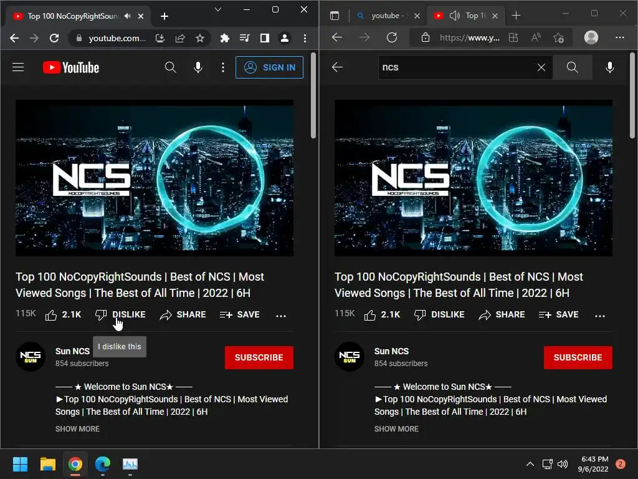Click the install app icon in Chrome address bar
Viewport: 638px width, 479px height.
(160, 38)
